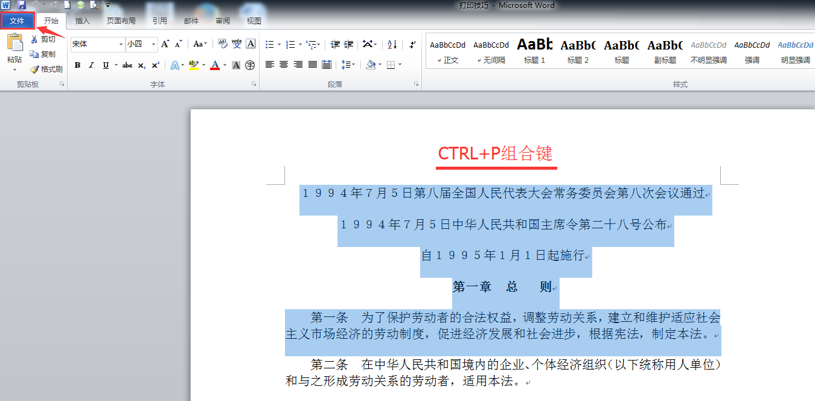Click the Sort icon in the 段落 group
The image size is (815, 401).
click(391, 45)
